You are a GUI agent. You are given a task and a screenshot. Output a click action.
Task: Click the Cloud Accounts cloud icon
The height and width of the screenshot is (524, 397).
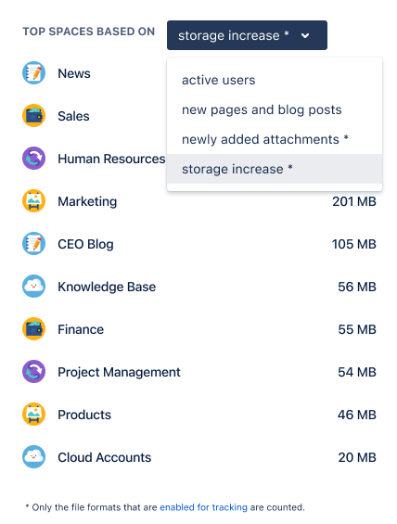33,457
